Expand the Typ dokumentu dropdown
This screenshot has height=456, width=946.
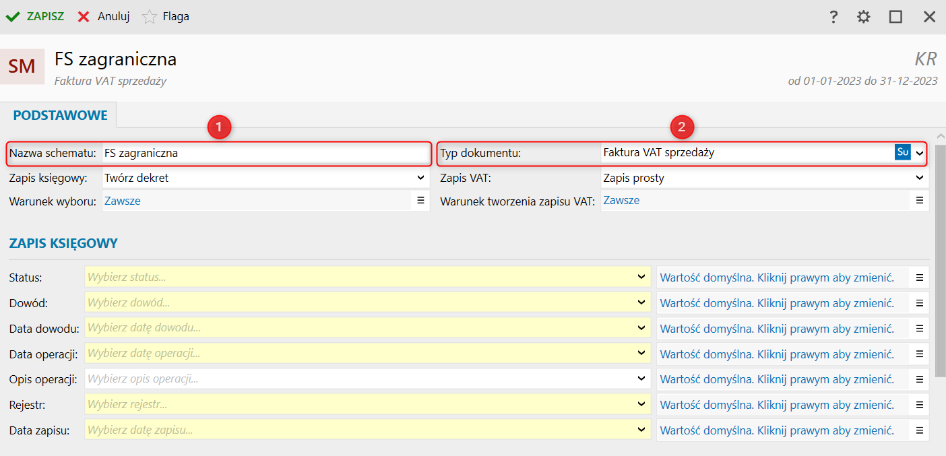[920, 153]
